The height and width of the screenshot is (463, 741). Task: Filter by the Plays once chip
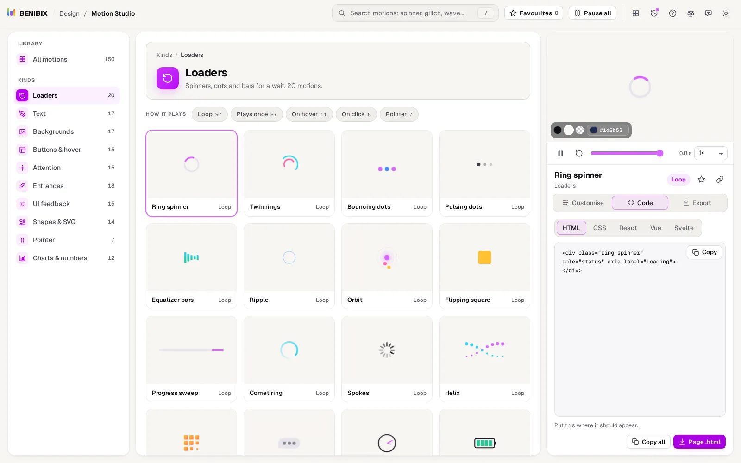(257, 114)
